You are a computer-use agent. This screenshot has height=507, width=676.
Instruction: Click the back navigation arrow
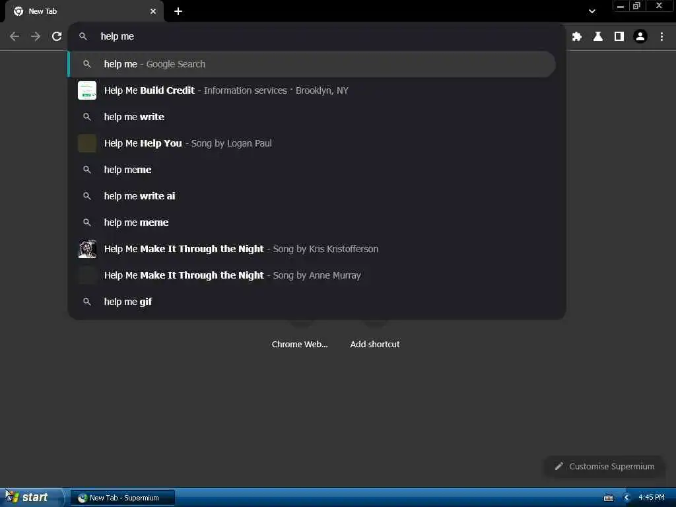point(15,37)
